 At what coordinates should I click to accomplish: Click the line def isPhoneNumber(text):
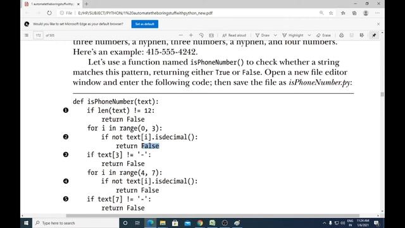[x=116, y=101]
